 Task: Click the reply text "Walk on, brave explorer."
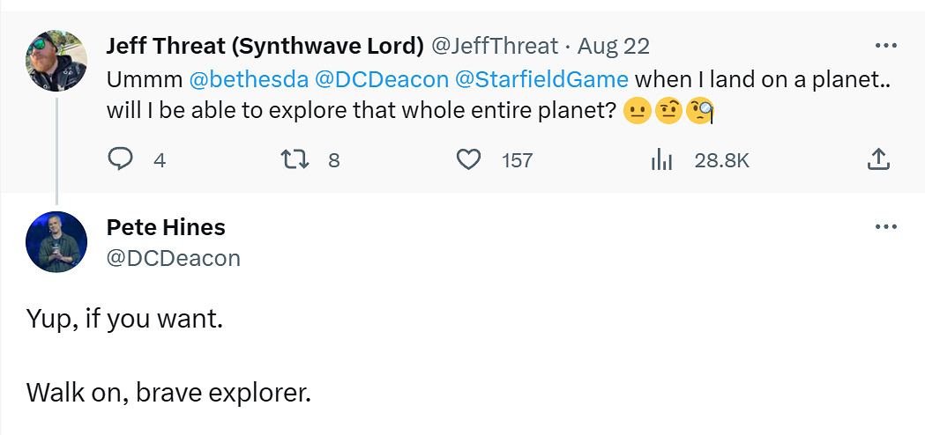click(x=169, y=391)
